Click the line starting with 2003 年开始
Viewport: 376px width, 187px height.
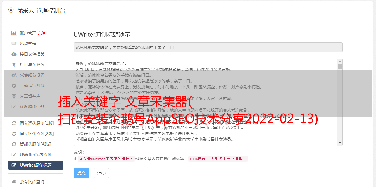click(x=160, y=128)
